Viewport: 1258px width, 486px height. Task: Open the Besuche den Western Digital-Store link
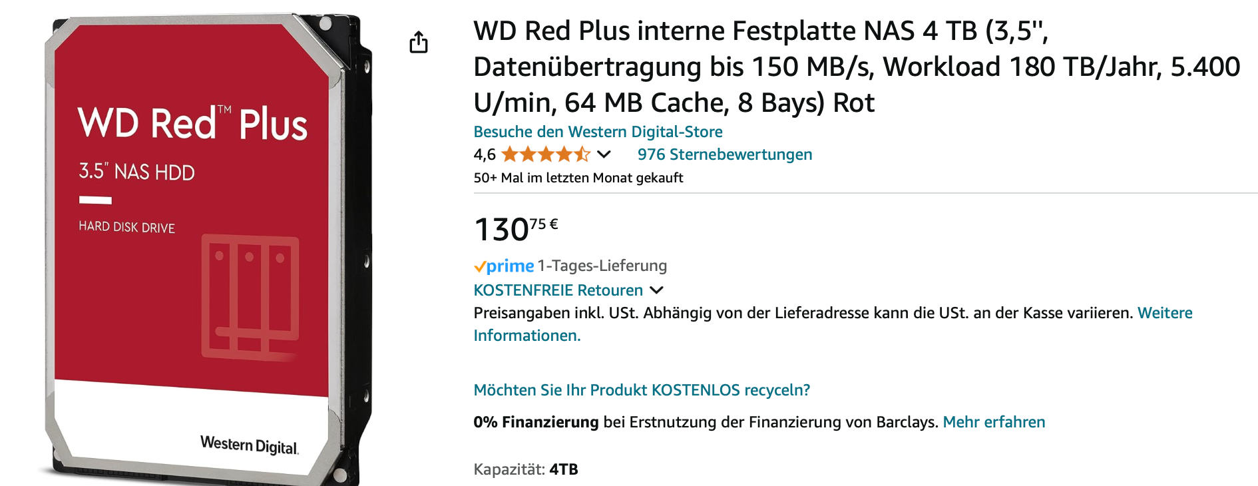[x=598, y=132]
